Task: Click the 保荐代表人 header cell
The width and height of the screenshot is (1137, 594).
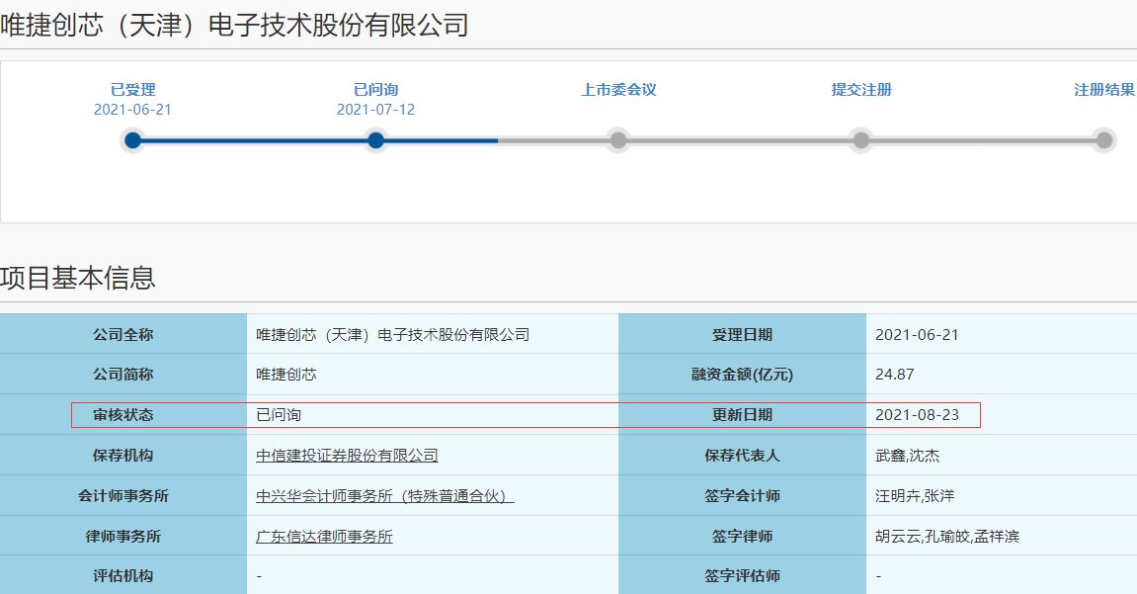Action: pyautogui.click(x=742, y=456)
